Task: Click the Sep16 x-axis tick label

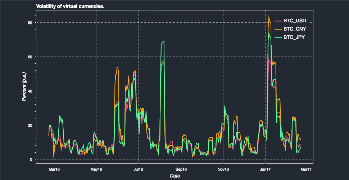Action: [181, 170]
